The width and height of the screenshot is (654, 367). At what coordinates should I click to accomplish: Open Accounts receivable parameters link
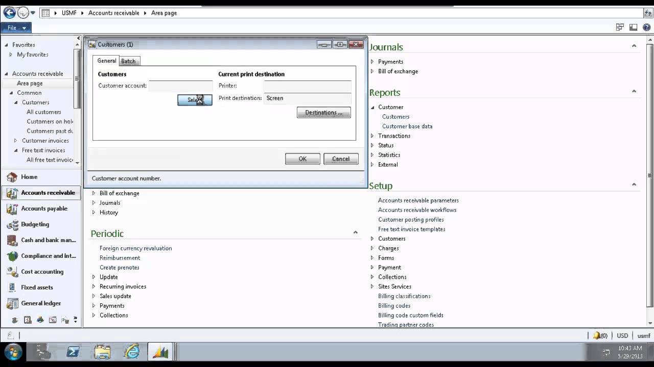pos(418,200)
